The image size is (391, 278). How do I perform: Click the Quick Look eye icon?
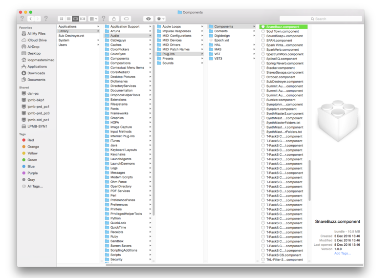click(149, 19)
